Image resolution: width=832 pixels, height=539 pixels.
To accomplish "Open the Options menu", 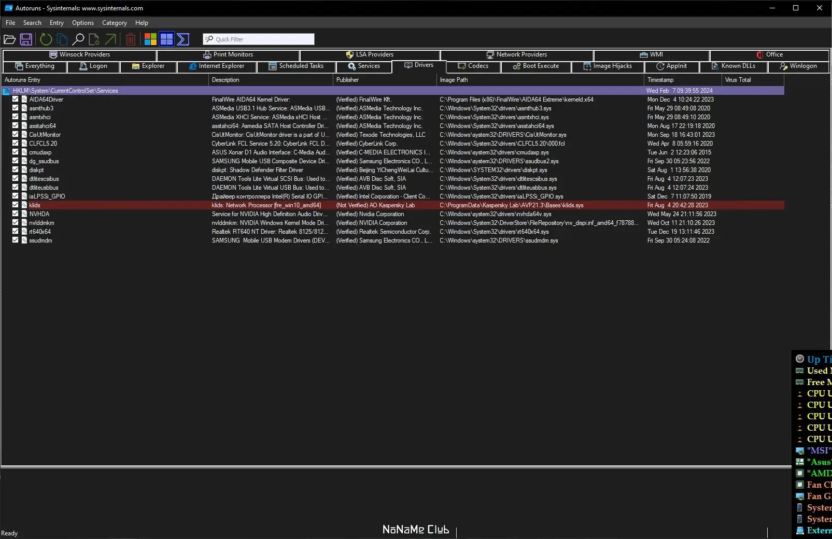I will click(83, 23).
